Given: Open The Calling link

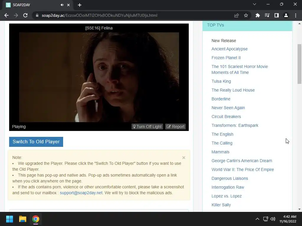Looking at the screenshot, I should coord(222,143).
